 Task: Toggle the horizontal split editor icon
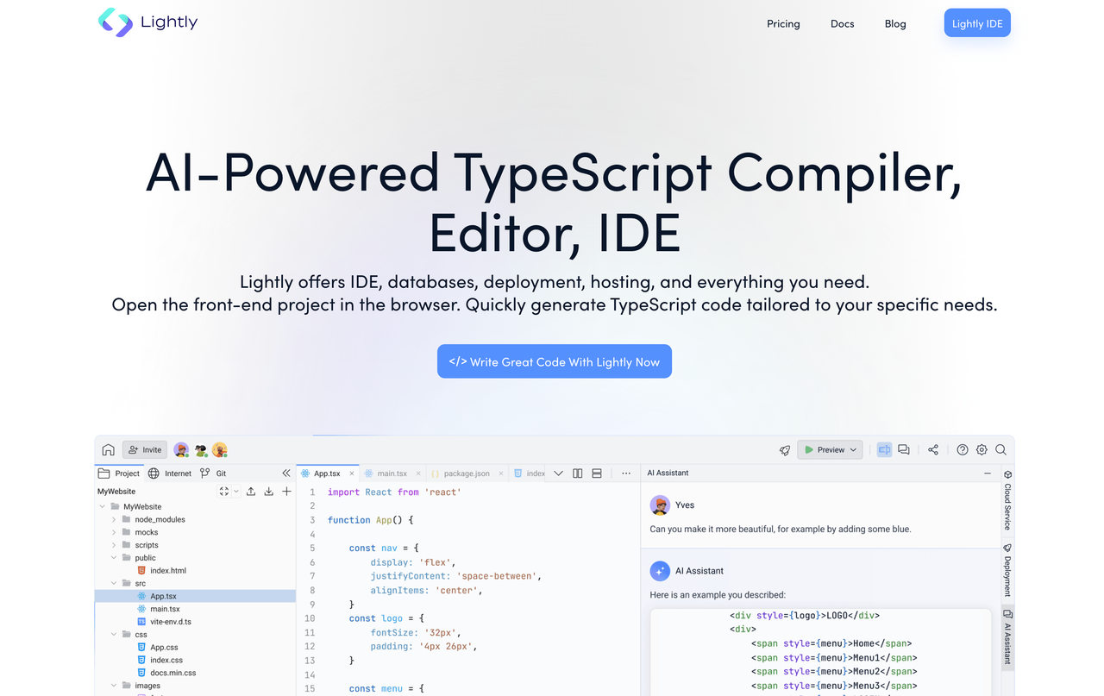pyautogui.click(x=596, y=473)
